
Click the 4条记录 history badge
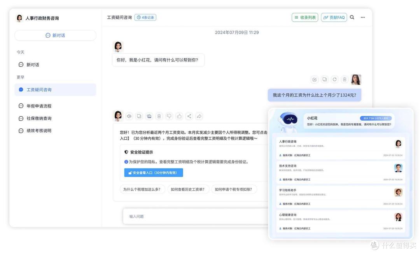pos(145,18)
